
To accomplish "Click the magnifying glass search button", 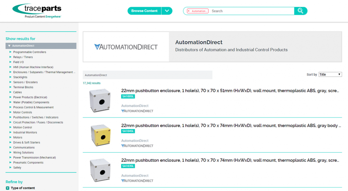I will tap(300, 11).
